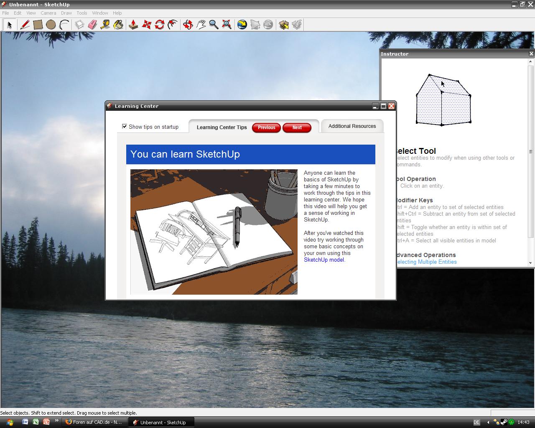
Task: Click the Instructor vertical scrollbar thumb
Action: pyautogui.click(x=531, y=151)
